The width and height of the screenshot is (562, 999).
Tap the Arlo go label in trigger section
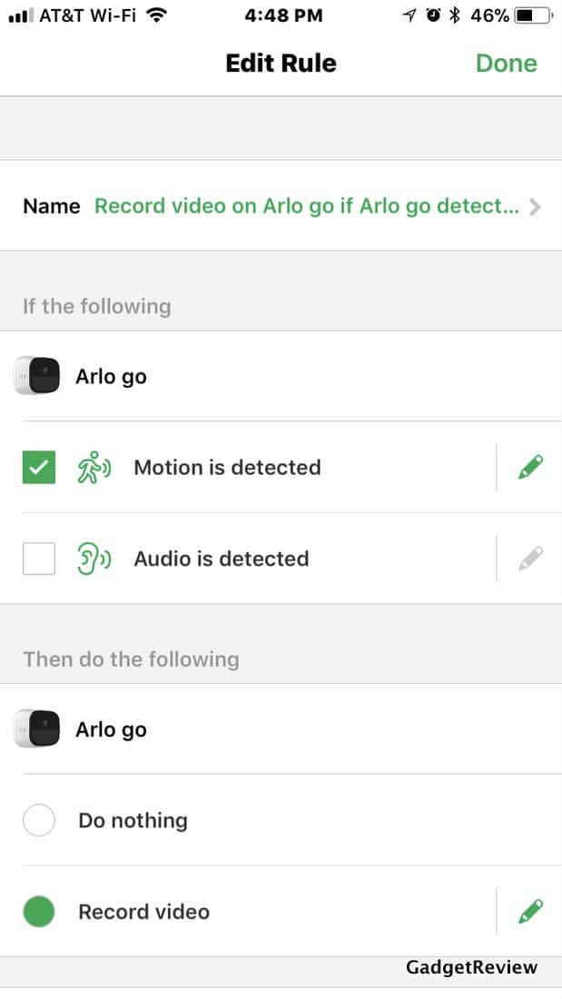point(111,377)
